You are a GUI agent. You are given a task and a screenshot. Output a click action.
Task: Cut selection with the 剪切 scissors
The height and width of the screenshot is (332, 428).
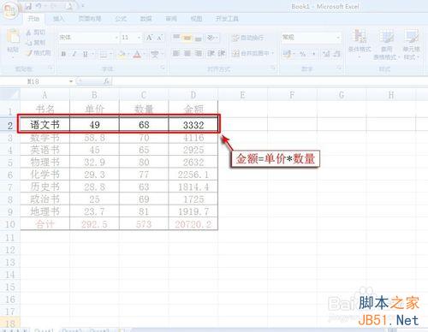36,33
